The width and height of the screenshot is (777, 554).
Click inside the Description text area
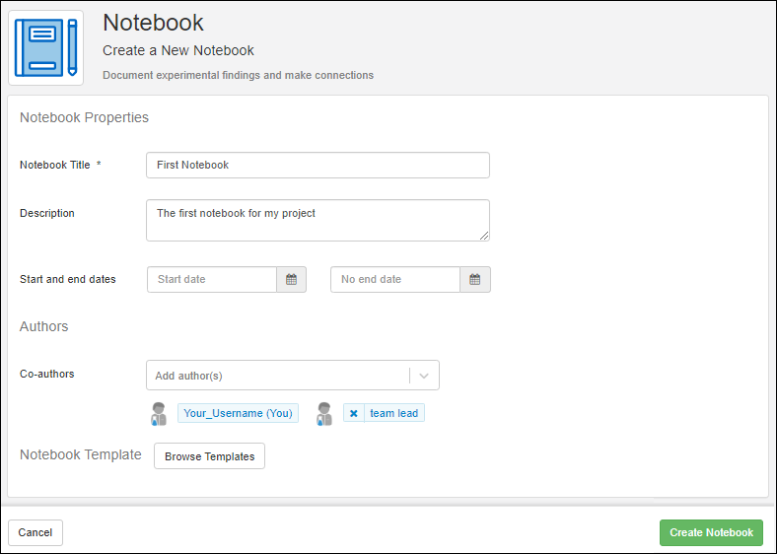(x=318, y=220)
